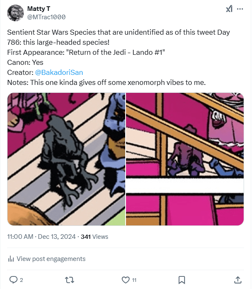Image resolution: width=252 pixels, height=289 pixels.
Task: Click the like count number 11
Action: [134, 279]
